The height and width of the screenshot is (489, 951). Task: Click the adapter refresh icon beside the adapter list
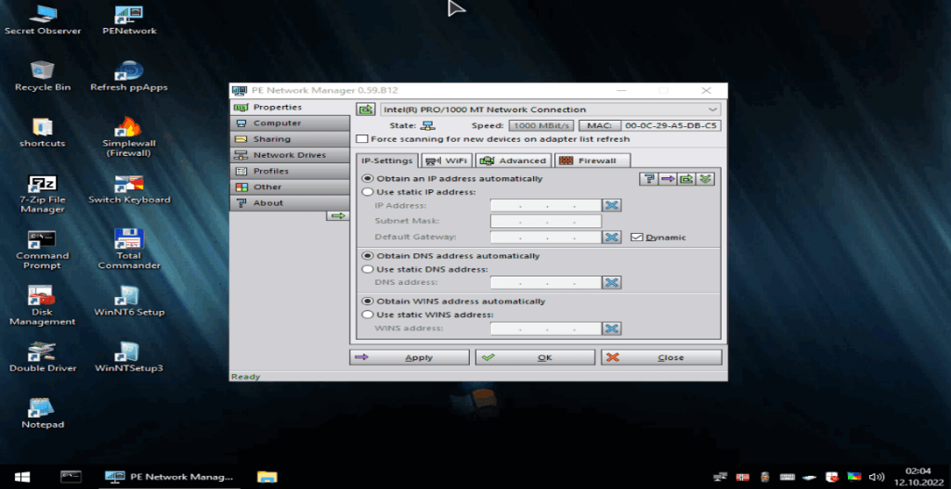(x=366, y=109)
